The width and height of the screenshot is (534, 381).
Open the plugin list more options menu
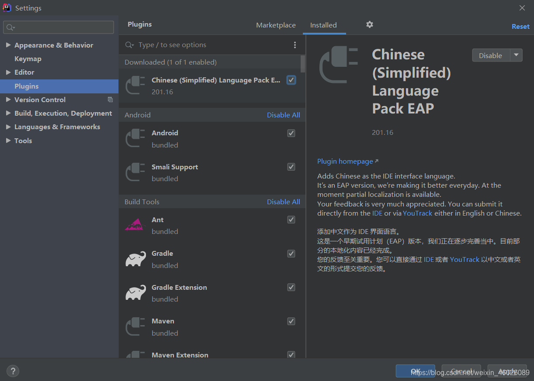(295, 45)
